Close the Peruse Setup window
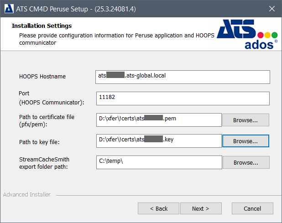Viewport: 282px width, 223px height. coord(272,8)
